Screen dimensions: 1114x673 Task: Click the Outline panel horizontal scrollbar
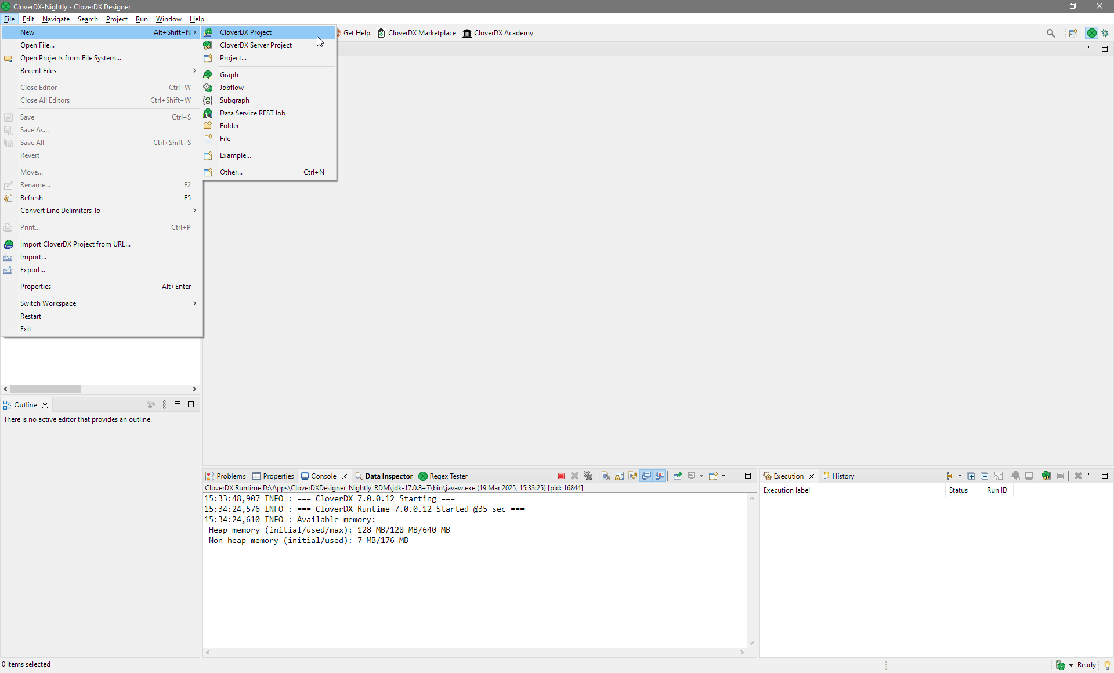(45, 389)
